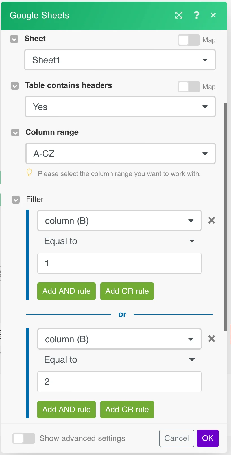Open first filter's Equal to operator dropdown
The width and height of the screenshot is (231, 455).
pos(119,241)
